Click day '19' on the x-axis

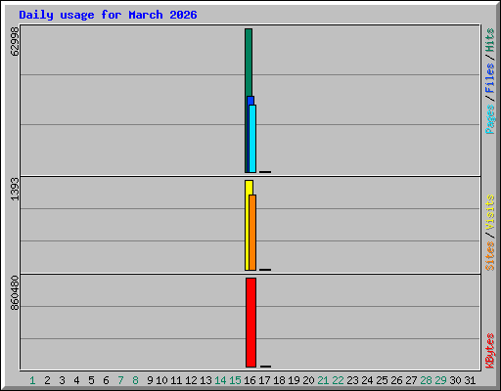click(294, 380)
